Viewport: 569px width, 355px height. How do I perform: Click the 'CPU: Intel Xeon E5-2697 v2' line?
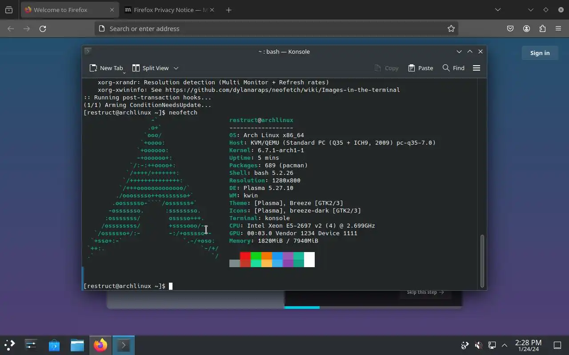point(302,226)
